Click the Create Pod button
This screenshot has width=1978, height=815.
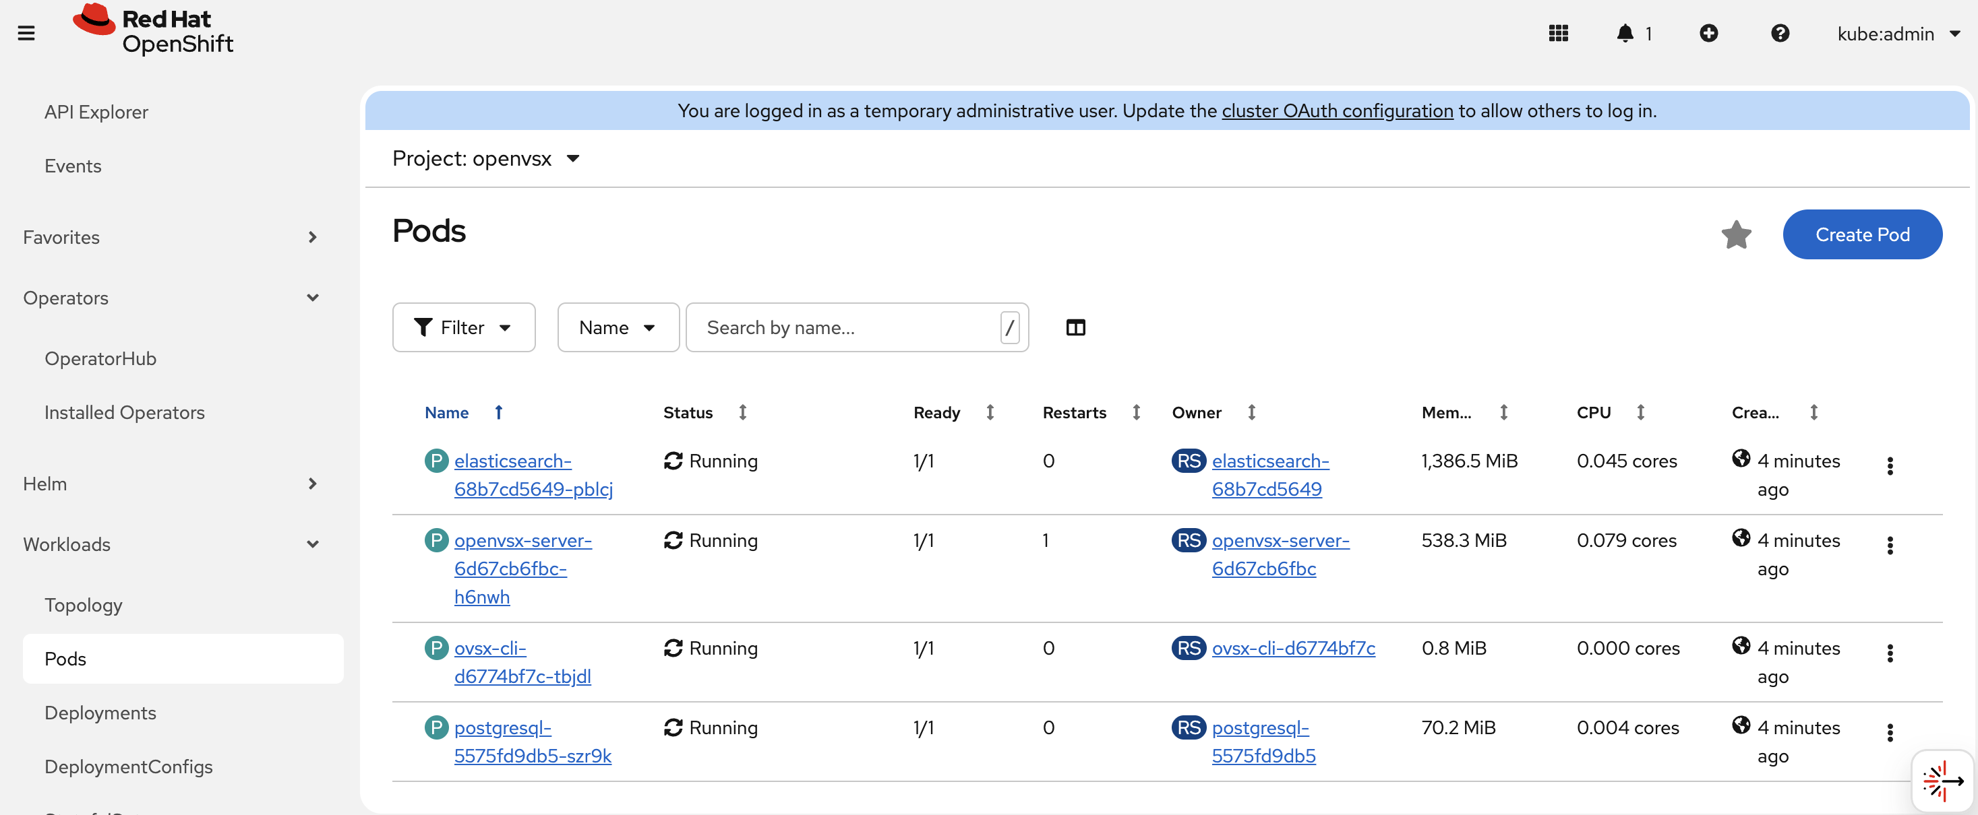coord(1862,235)
